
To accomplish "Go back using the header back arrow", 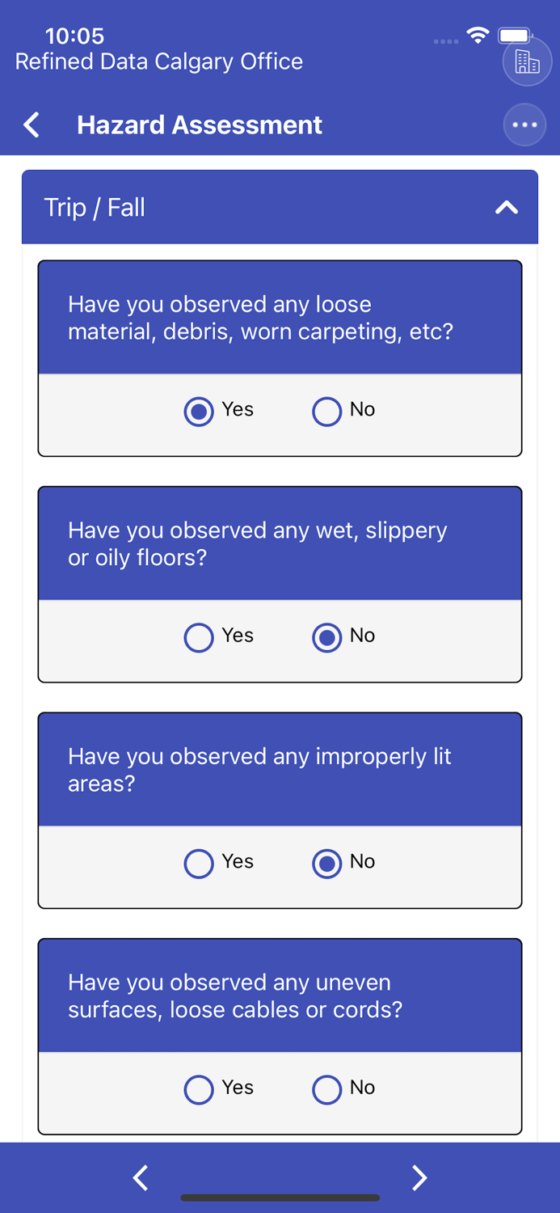I will pos(32,125).
